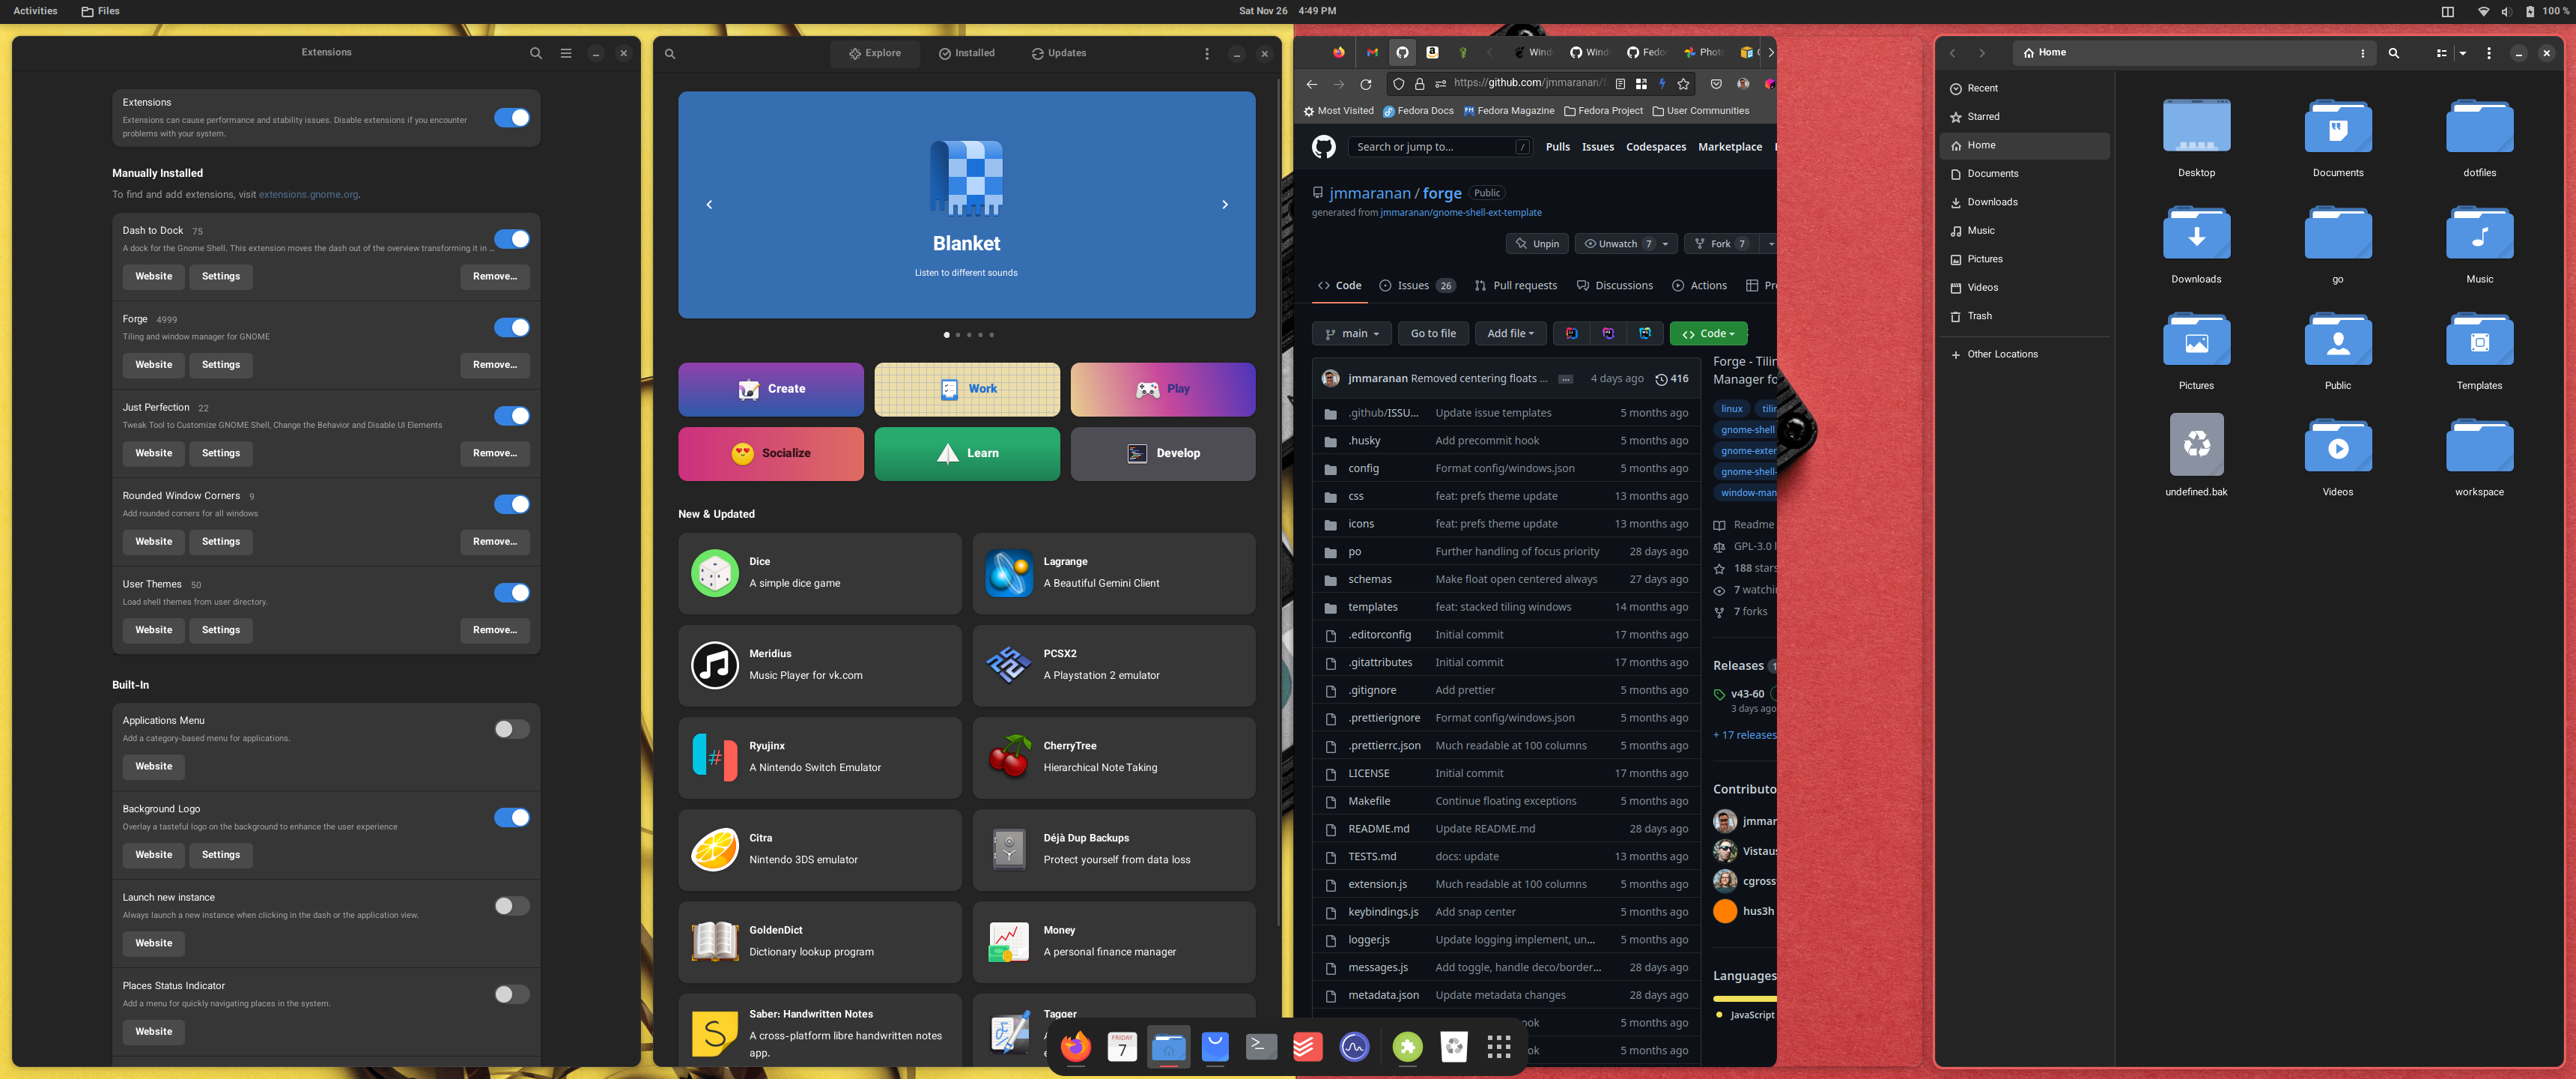Viewport: 2576px width, 1079px height.
Task: Click the search icon in the Files header
Action: coord(2394,53)
